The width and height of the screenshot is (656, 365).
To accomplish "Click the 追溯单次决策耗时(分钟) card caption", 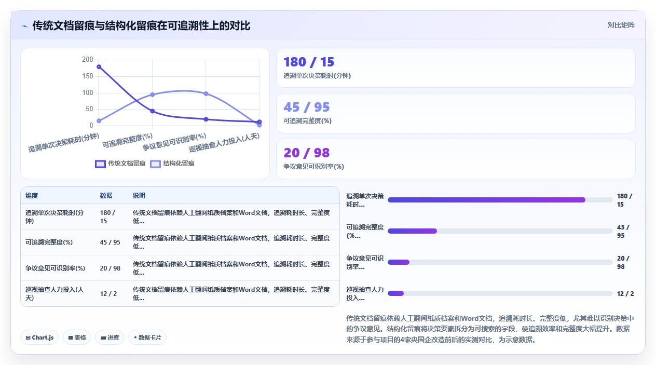I will (x=317, y=76).
